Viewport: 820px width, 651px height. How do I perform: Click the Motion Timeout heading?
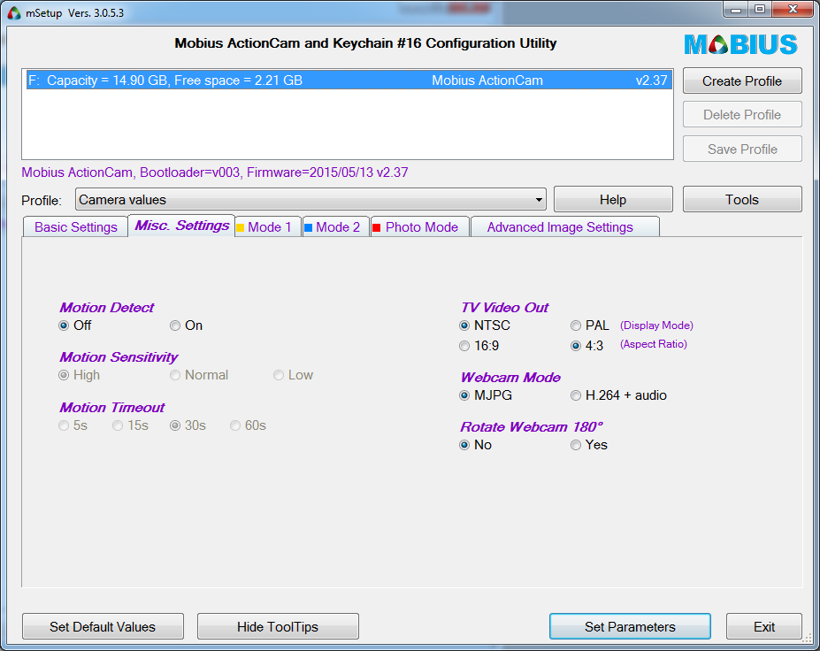click(x=112, y=408)
